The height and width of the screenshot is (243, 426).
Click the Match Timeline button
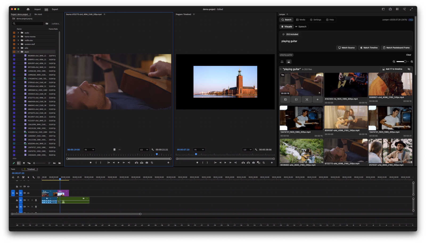[x=368, y=48]
